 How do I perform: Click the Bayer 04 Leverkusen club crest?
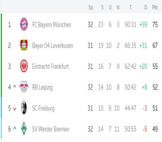pos(24,45)
